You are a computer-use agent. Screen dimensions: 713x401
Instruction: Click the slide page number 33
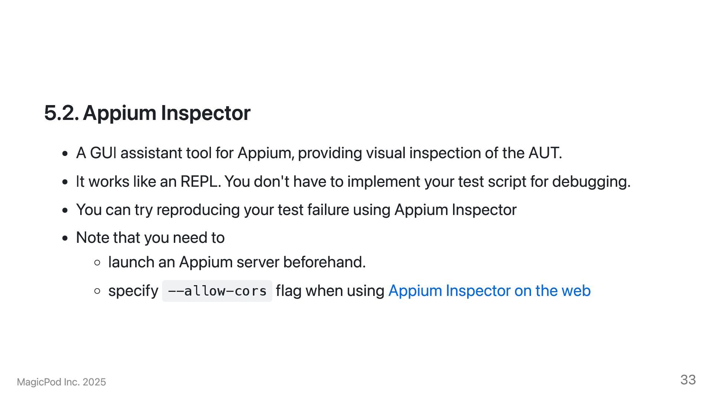click(688, 380)
